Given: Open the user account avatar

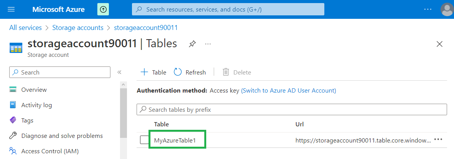Looking at the screenshot, I should pos(447,10).
